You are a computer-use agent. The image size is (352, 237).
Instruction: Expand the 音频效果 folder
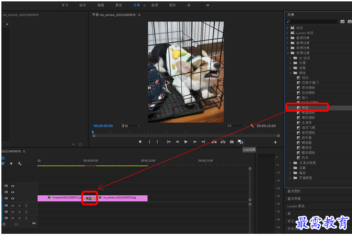(288, 38)
